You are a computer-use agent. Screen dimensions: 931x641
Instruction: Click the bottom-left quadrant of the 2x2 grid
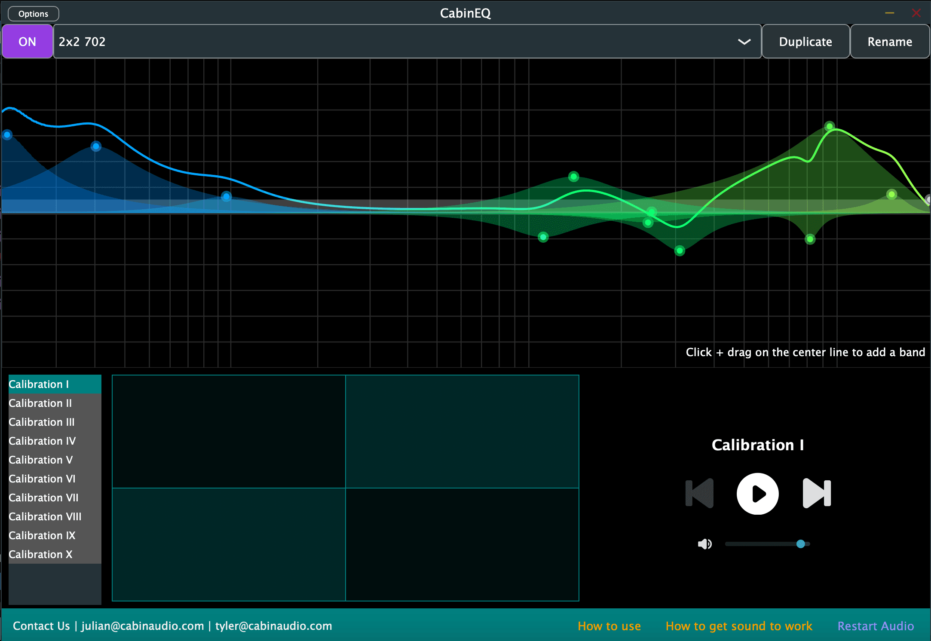tap(229, 544)
